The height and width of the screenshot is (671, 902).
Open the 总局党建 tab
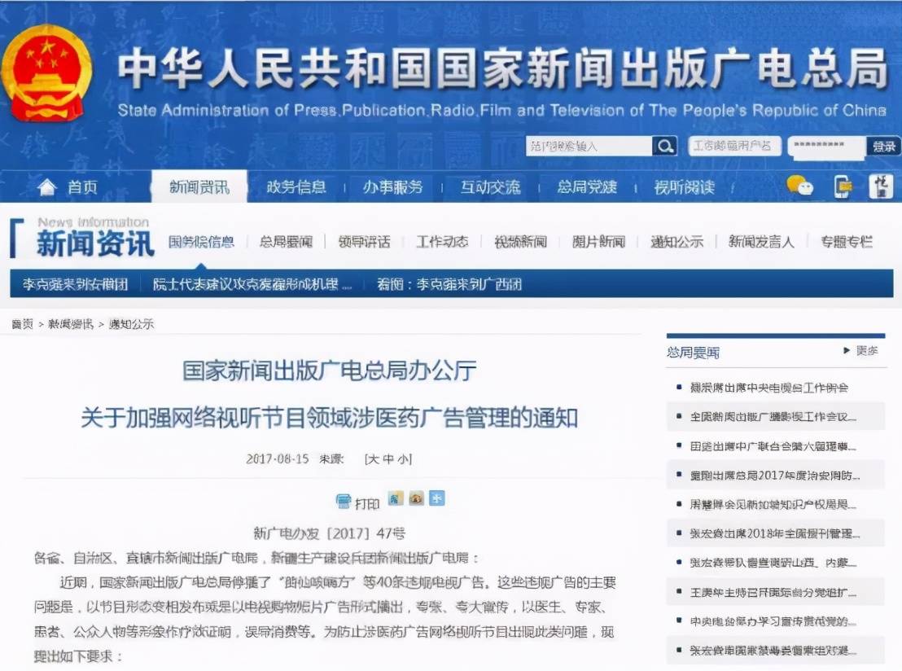click(x=587, y=187)
